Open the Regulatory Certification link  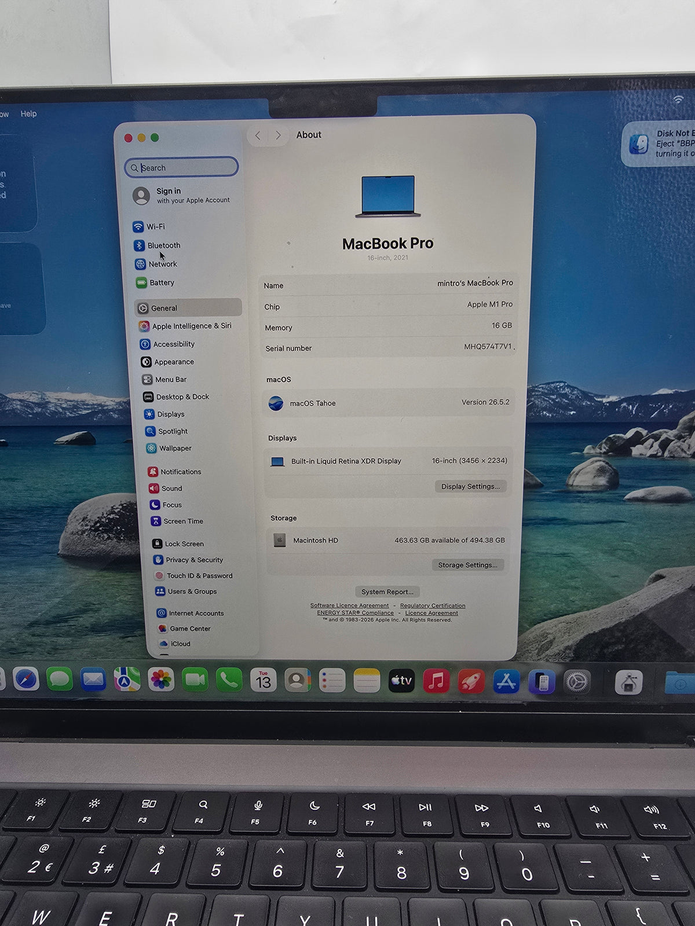tap(433, 605)
